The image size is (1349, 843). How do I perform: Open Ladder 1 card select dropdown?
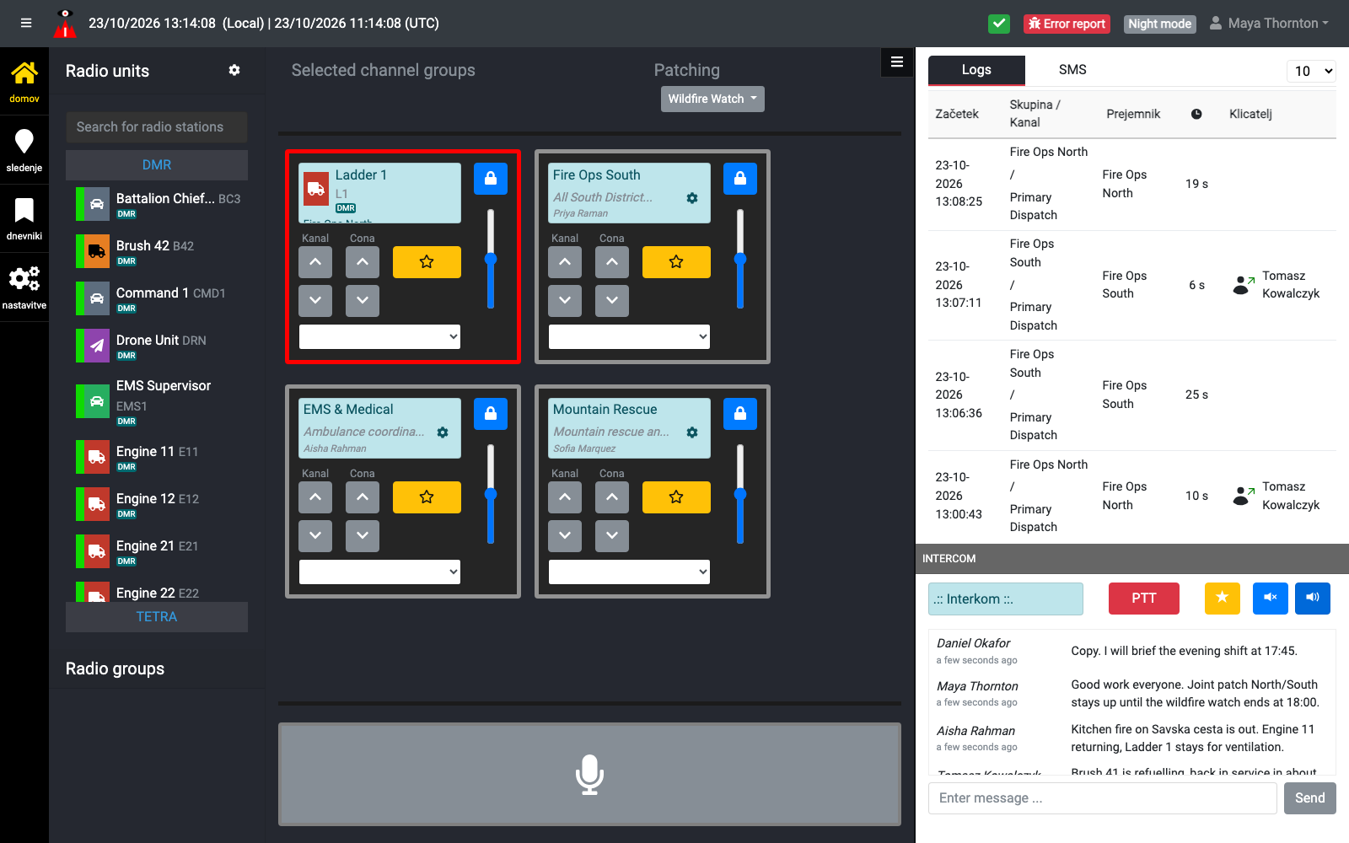(x=379, y=337)
